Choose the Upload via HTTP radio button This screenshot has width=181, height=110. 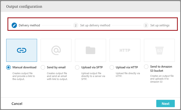112,67
